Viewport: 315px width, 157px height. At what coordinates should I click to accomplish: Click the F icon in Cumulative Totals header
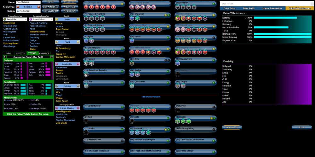[5, 57]
